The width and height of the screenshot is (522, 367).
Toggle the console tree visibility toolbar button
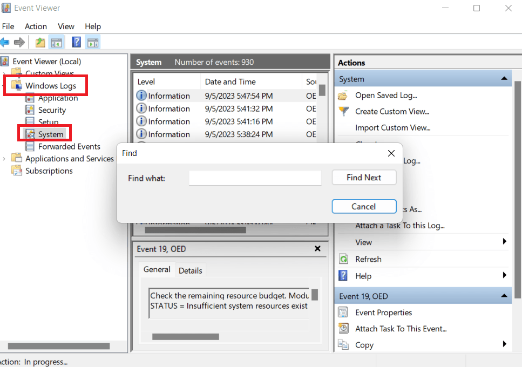click(x=57, y=42)
